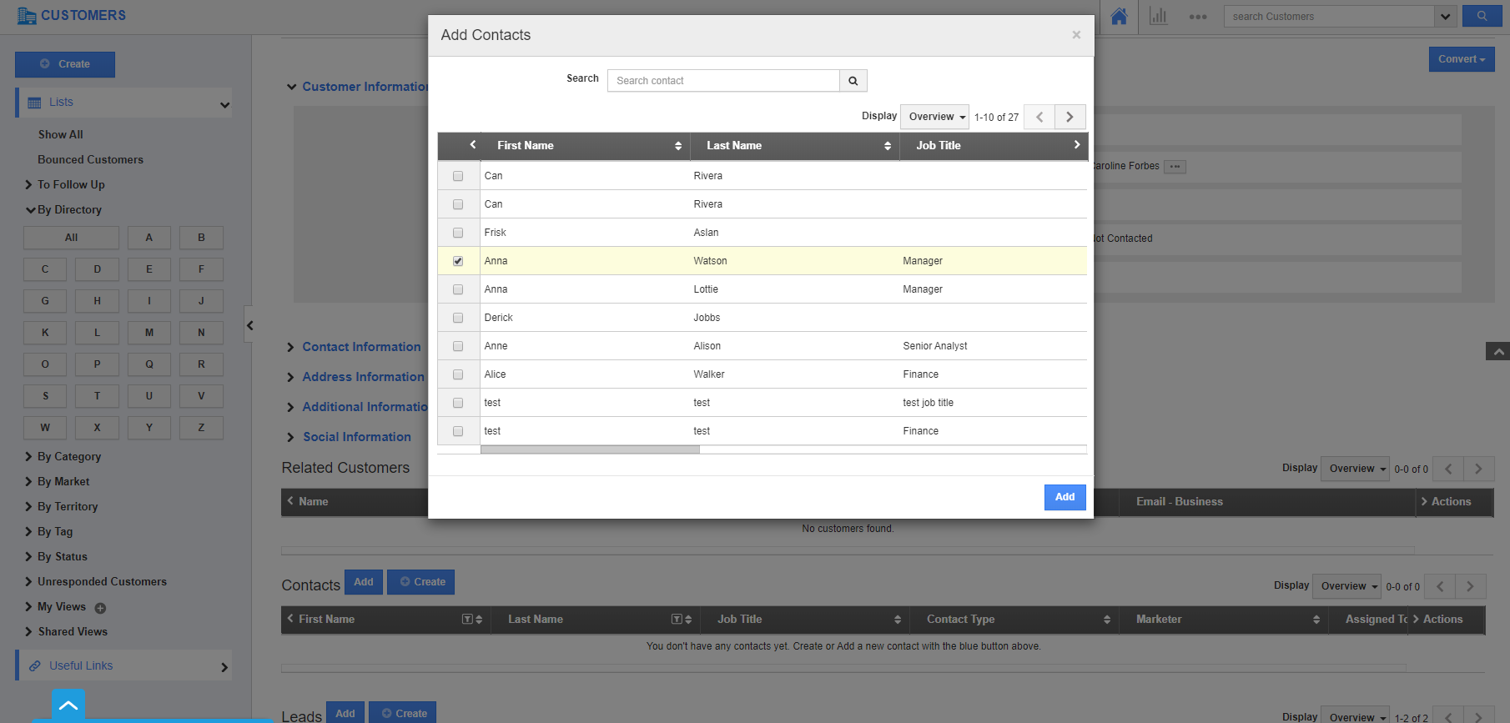Viewport: 1510px width, 723px height.
Task: Open the Display Overview dropdown in dialog
Action: click(935, 117)
